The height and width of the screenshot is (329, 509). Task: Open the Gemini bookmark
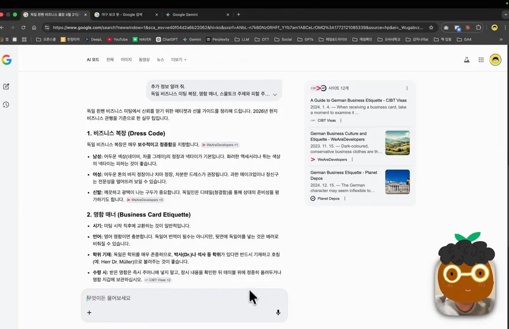tap(192, 39)
